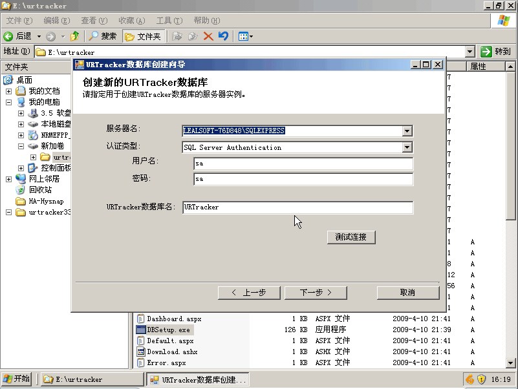Select Network Neighborhood icon in tree
Viewport: 518px width, 389px height.
coord(21,178)
